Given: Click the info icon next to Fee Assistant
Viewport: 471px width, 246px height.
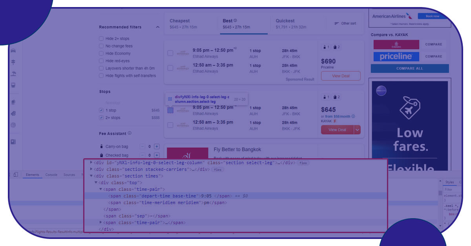Looking at the screenshot, I should [130, 133].
